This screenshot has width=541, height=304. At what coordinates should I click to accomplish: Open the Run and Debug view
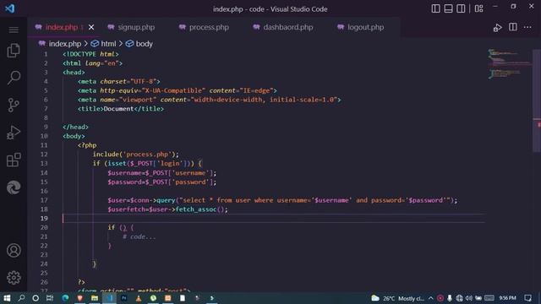tap(14, 133)
